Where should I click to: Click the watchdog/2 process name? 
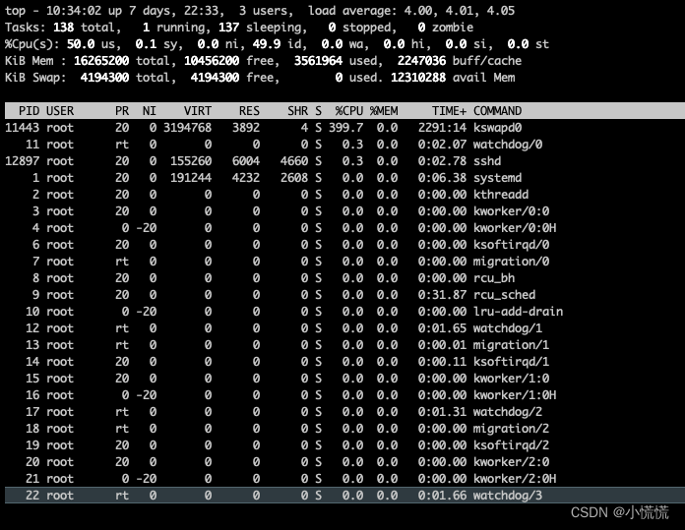point(508,412)
